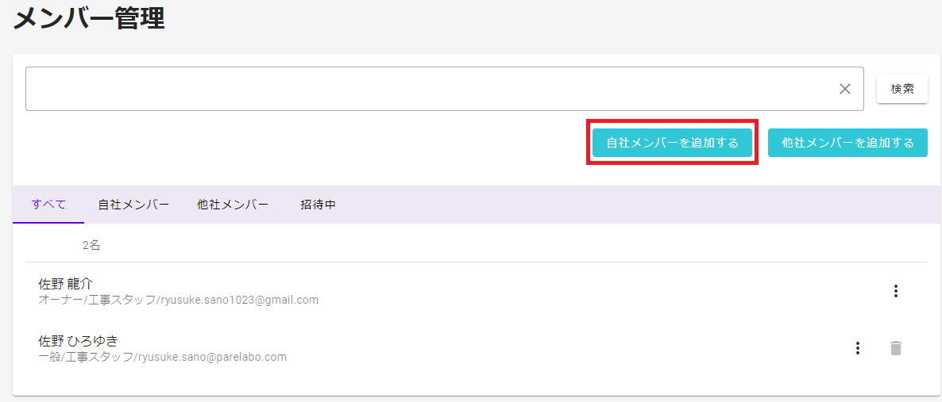The width and height of the screenshot is (942, 402).
Task: Switch to the すべて tab
Action: (x=48, y=205)
